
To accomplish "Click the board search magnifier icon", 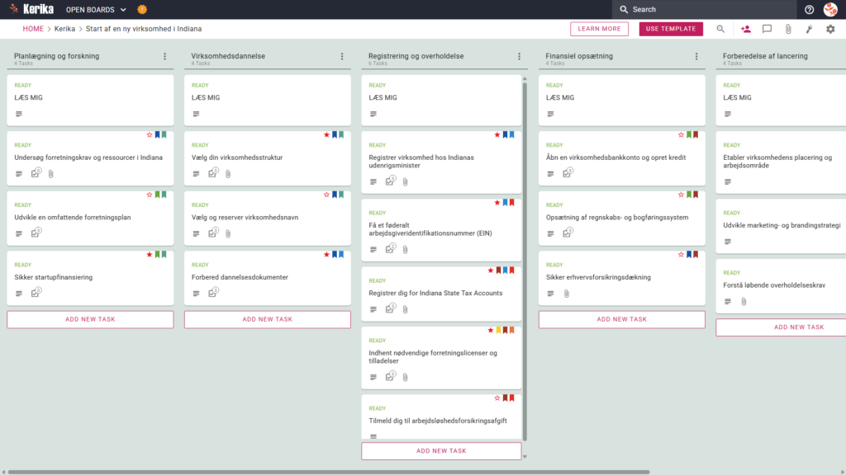I will [720, 29].
